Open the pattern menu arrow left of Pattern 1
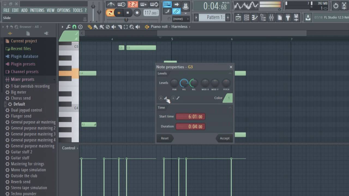 [196, 18]
